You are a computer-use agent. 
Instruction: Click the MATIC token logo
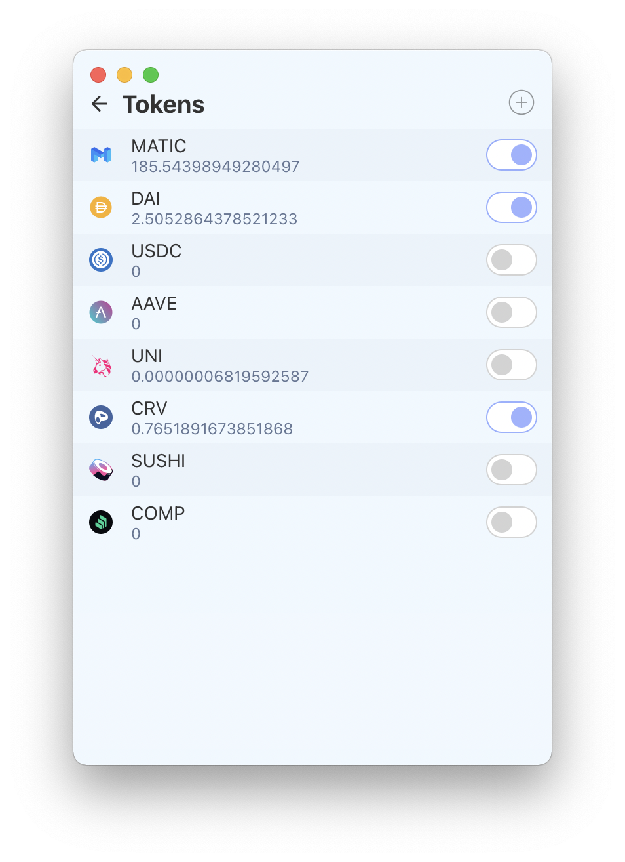(x=101, y=155)
